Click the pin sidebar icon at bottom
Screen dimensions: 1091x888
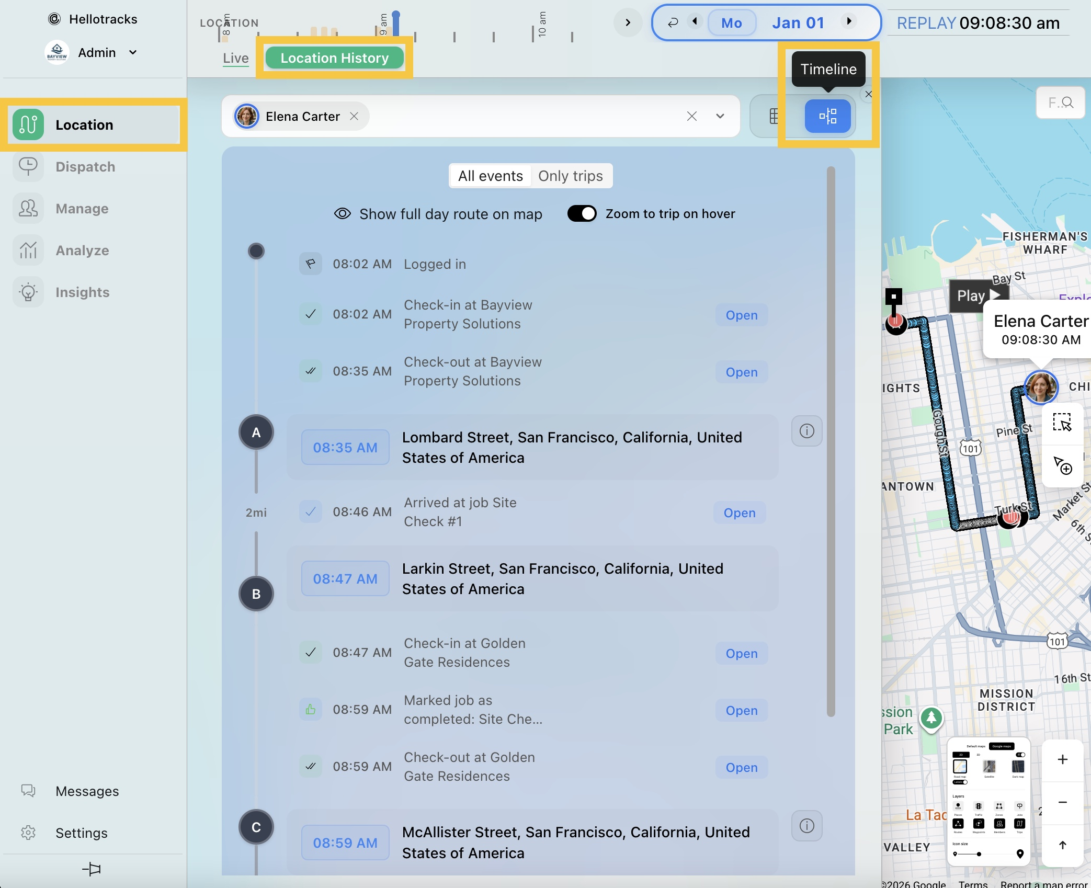(x=92, y=869)
